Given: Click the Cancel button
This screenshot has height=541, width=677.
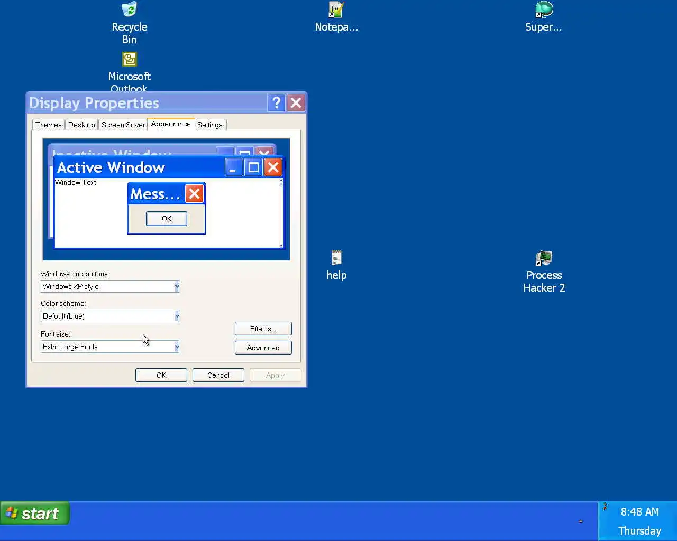Looking at the screenshot, I should pos(218,375).
